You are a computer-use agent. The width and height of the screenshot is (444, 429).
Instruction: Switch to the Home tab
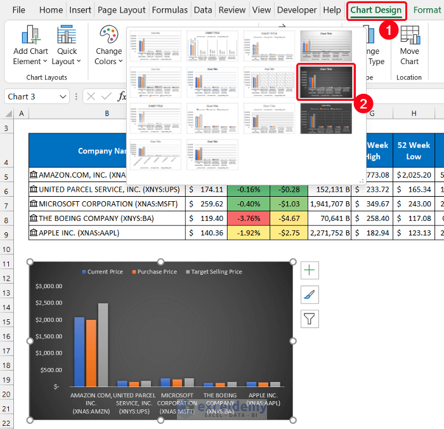(x=51, y=10)
